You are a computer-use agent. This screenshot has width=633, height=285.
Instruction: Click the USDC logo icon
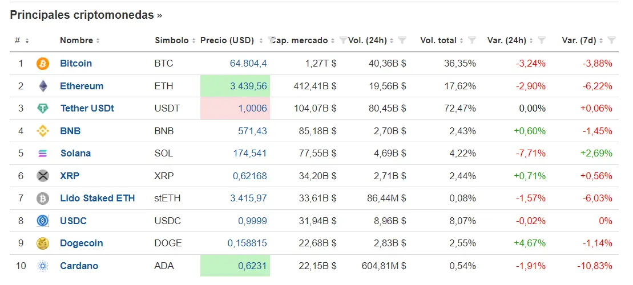tap(42, 221)
